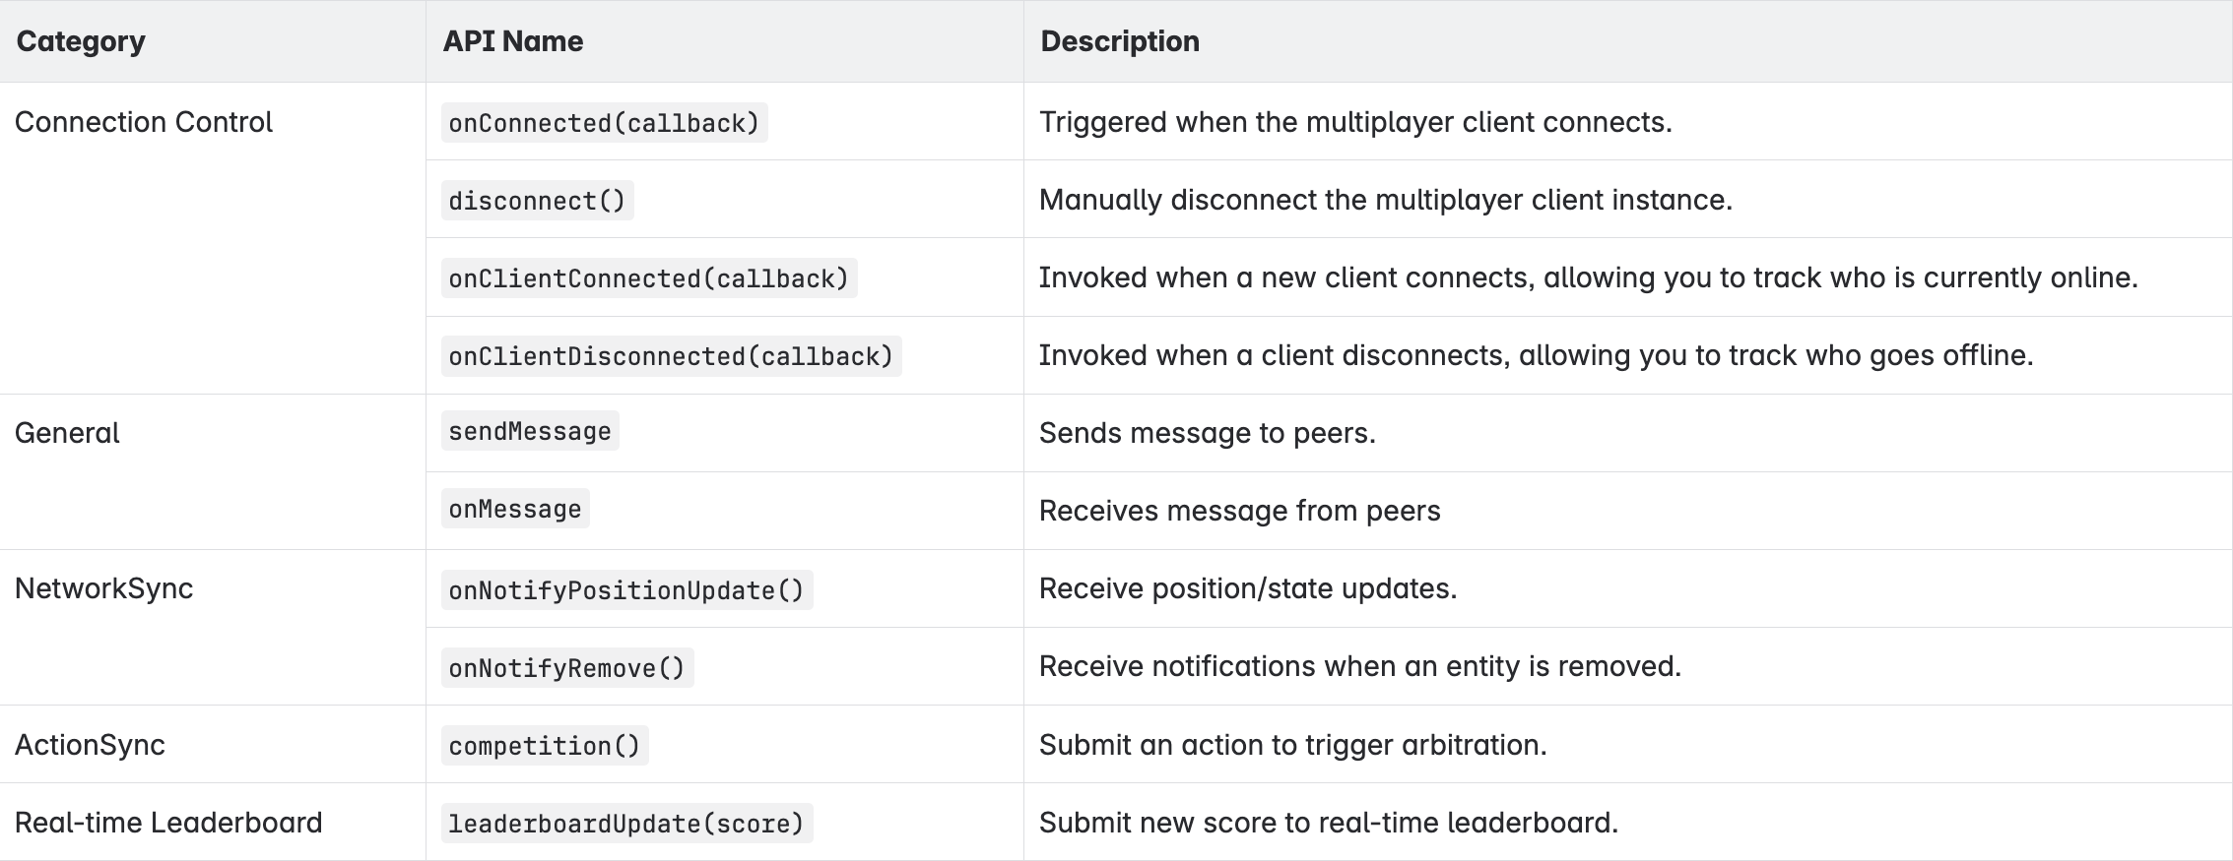Image resolution: width=2233 pixels, height=861 pixels.
Task: Click the Connection Control category cell
Action: 144,122
